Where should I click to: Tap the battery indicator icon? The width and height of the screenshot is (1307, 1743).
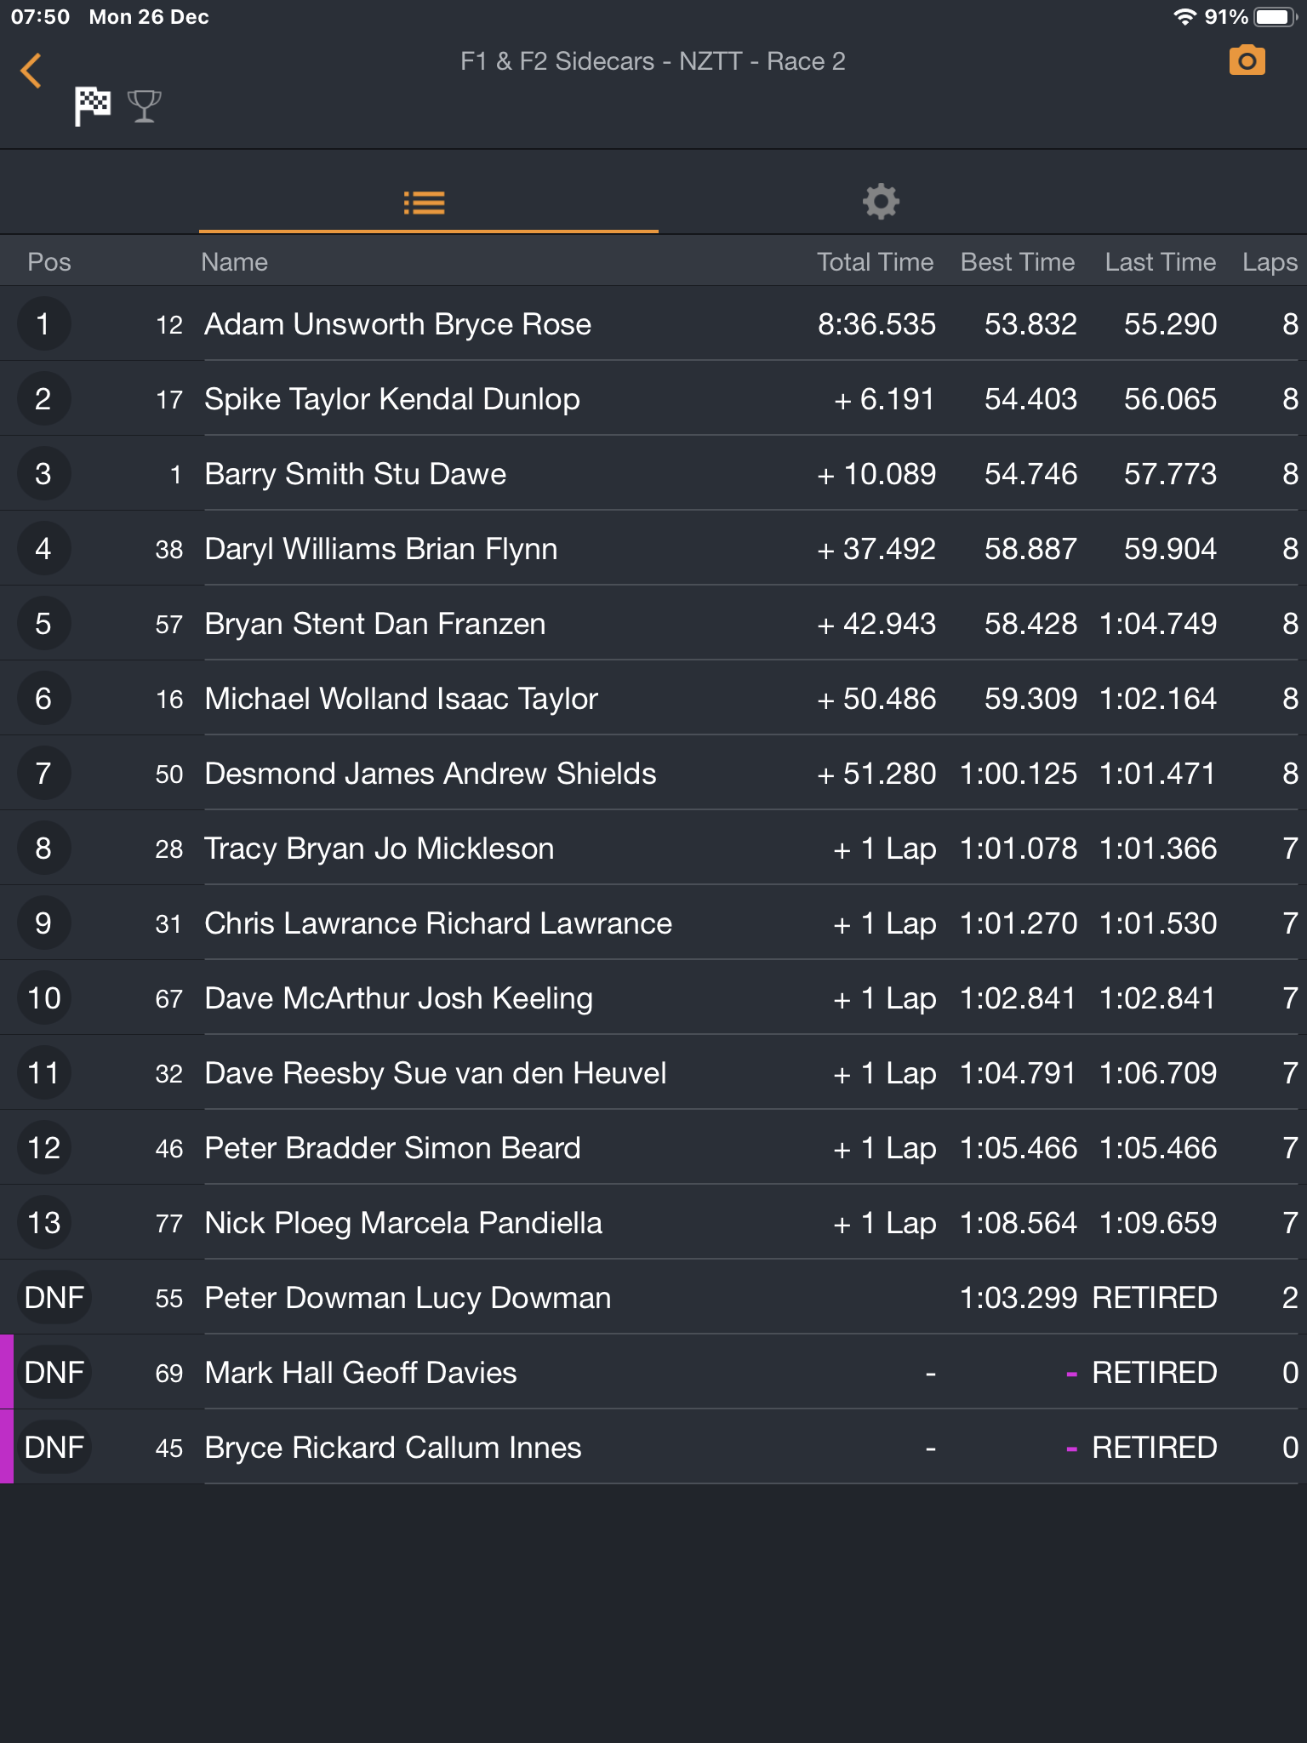pos(1274,17)
